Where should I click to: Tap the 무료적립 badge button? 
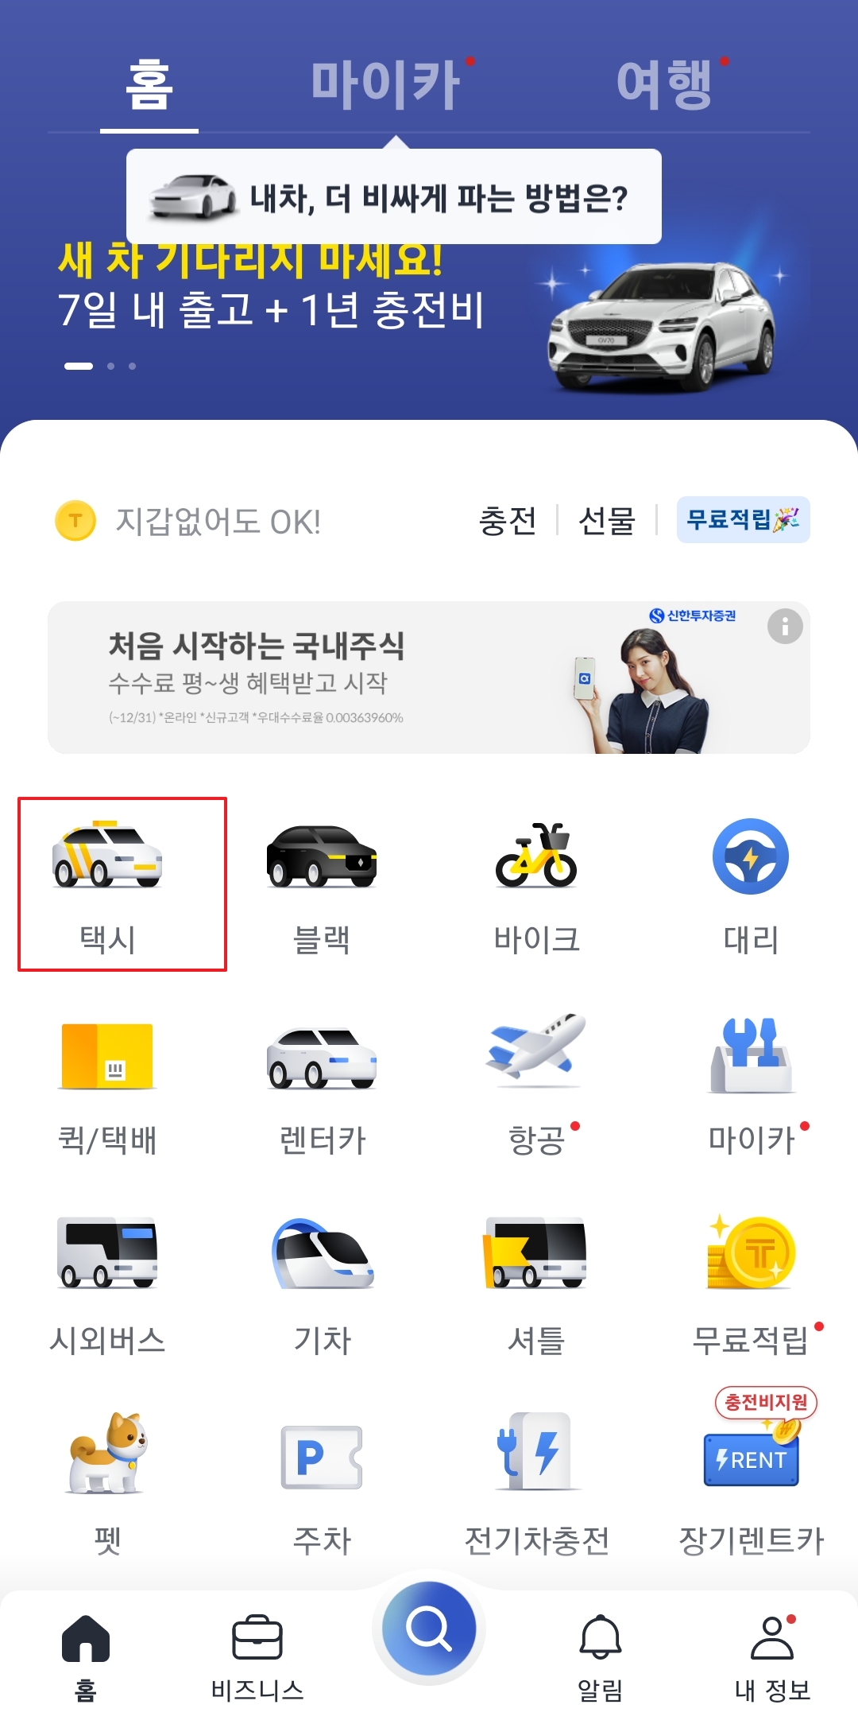(x=743, y=520)
